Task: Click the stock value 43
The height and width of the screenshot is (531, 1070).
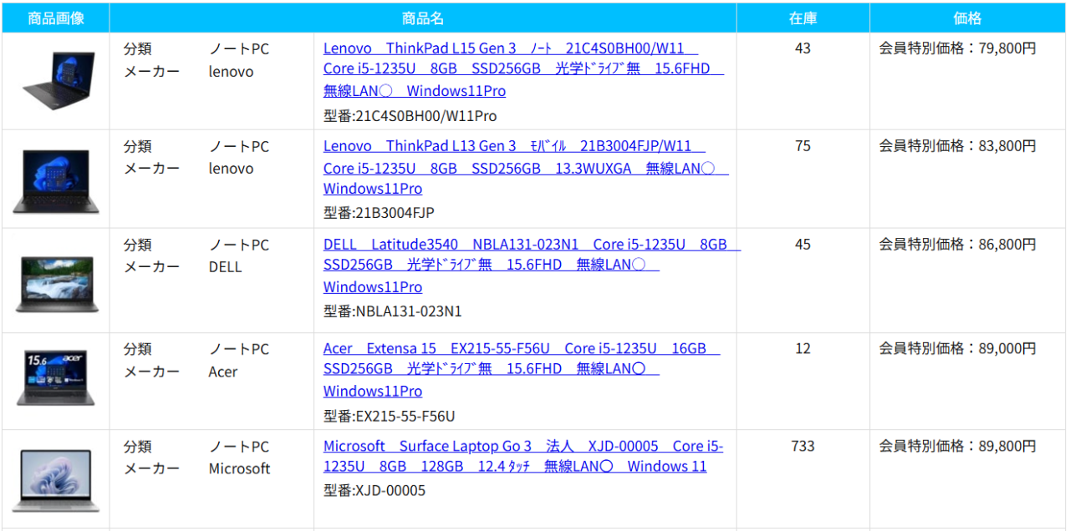Action: (x=802, y=48)
